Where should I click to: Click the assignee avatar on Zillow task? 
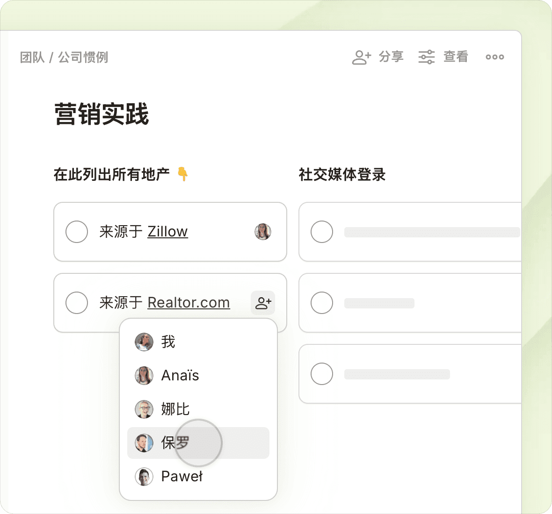tap(263, 232)
